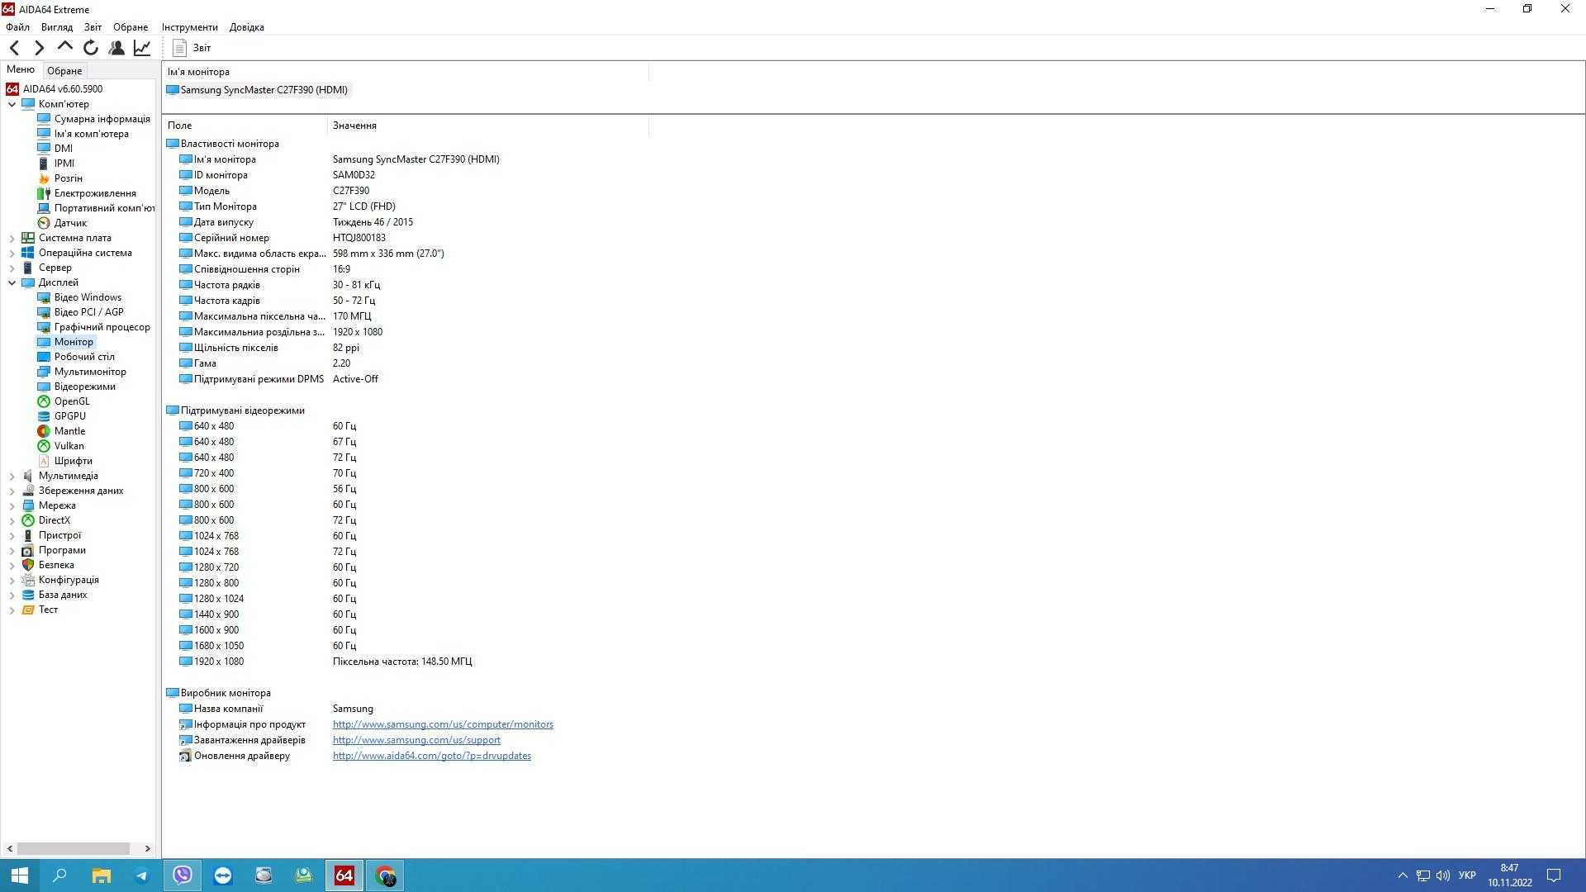Open the graph chart toolbar icon

tap(142, 48)
